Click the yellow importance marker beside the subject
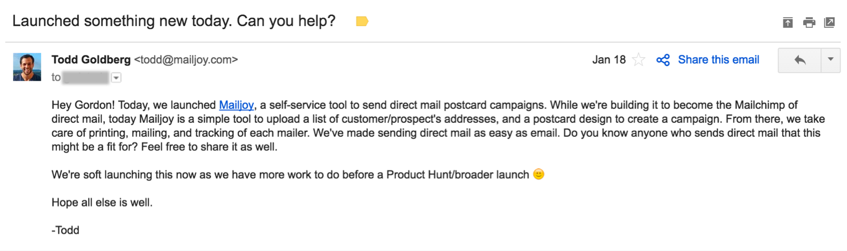The width and height of the screenshot is (847, 251). point(362,21)
